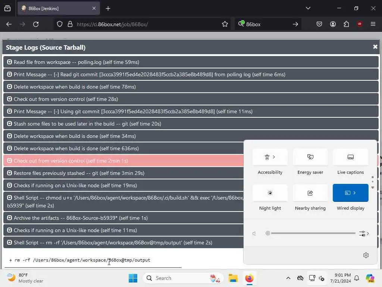Toggle Live captions quick setting

[x=350, y=157]
